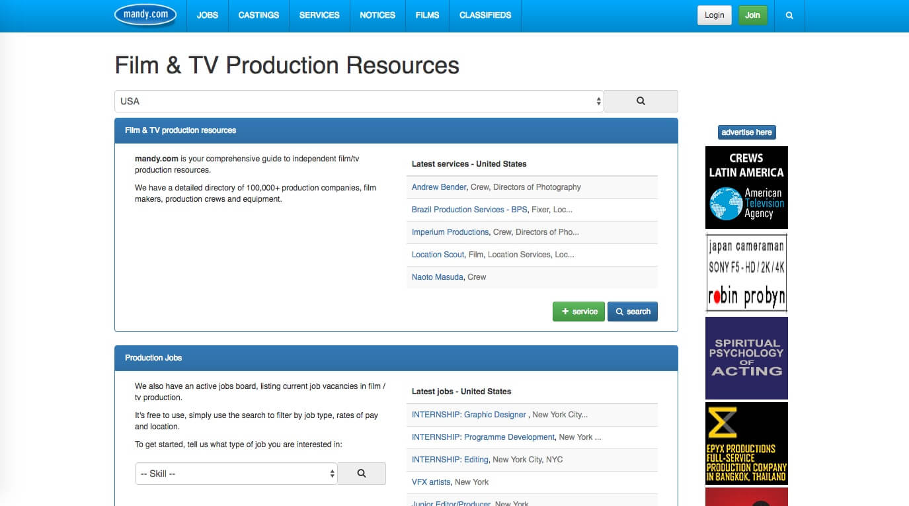Open the SERVICES menu

click(x=319, y=15)
